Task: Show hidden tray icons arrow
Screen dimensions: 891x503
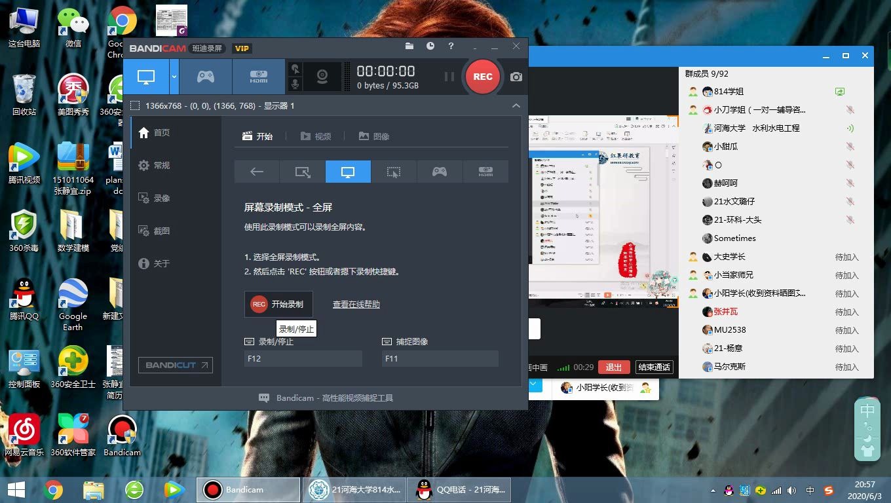Action: click(713, 490)
